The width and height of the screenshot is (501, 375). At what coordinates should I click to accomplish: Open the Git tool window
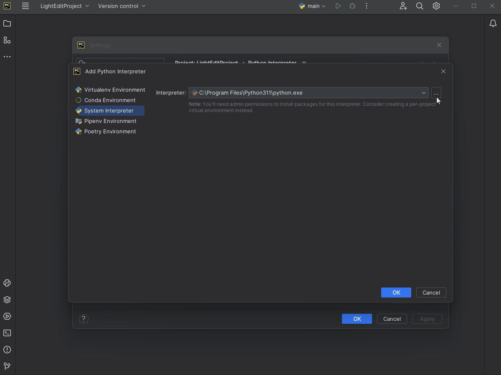7,366
